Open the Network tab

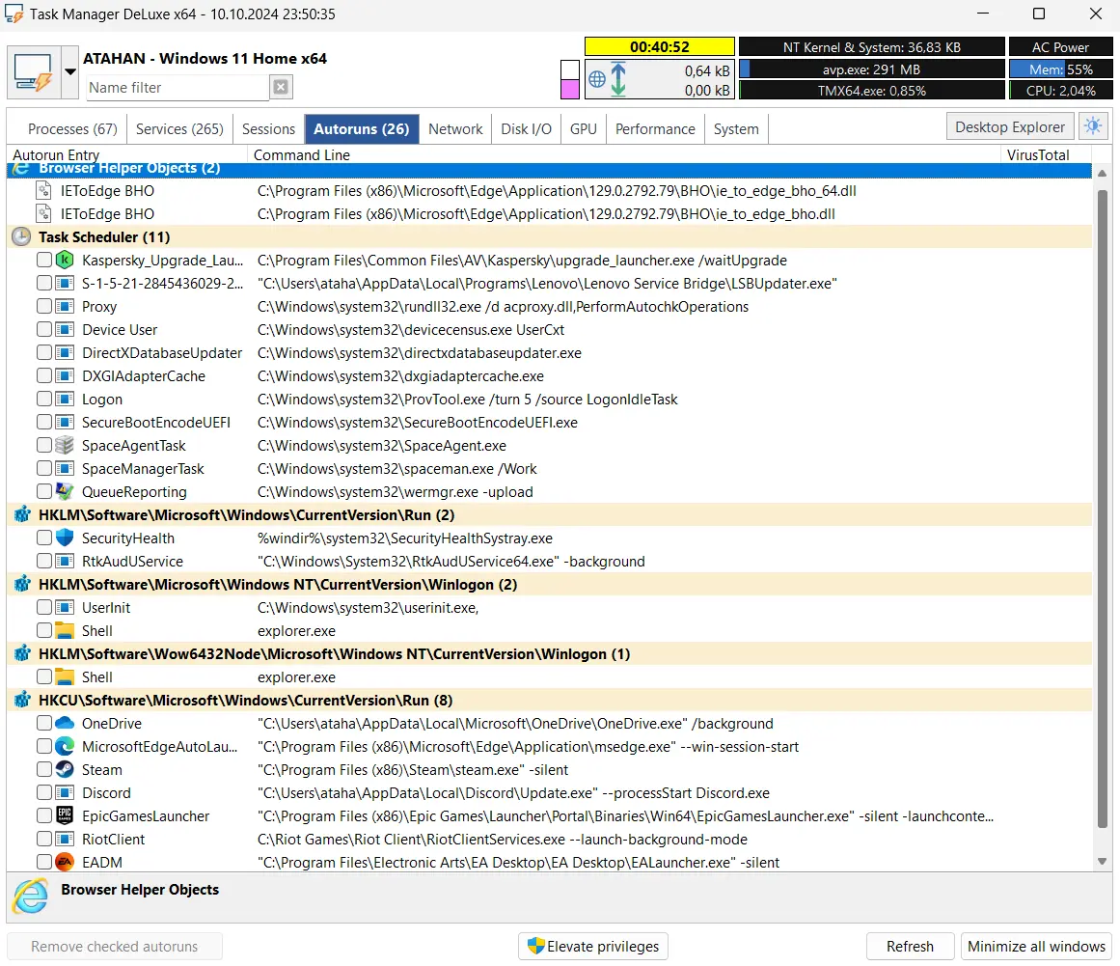(455, 129)
